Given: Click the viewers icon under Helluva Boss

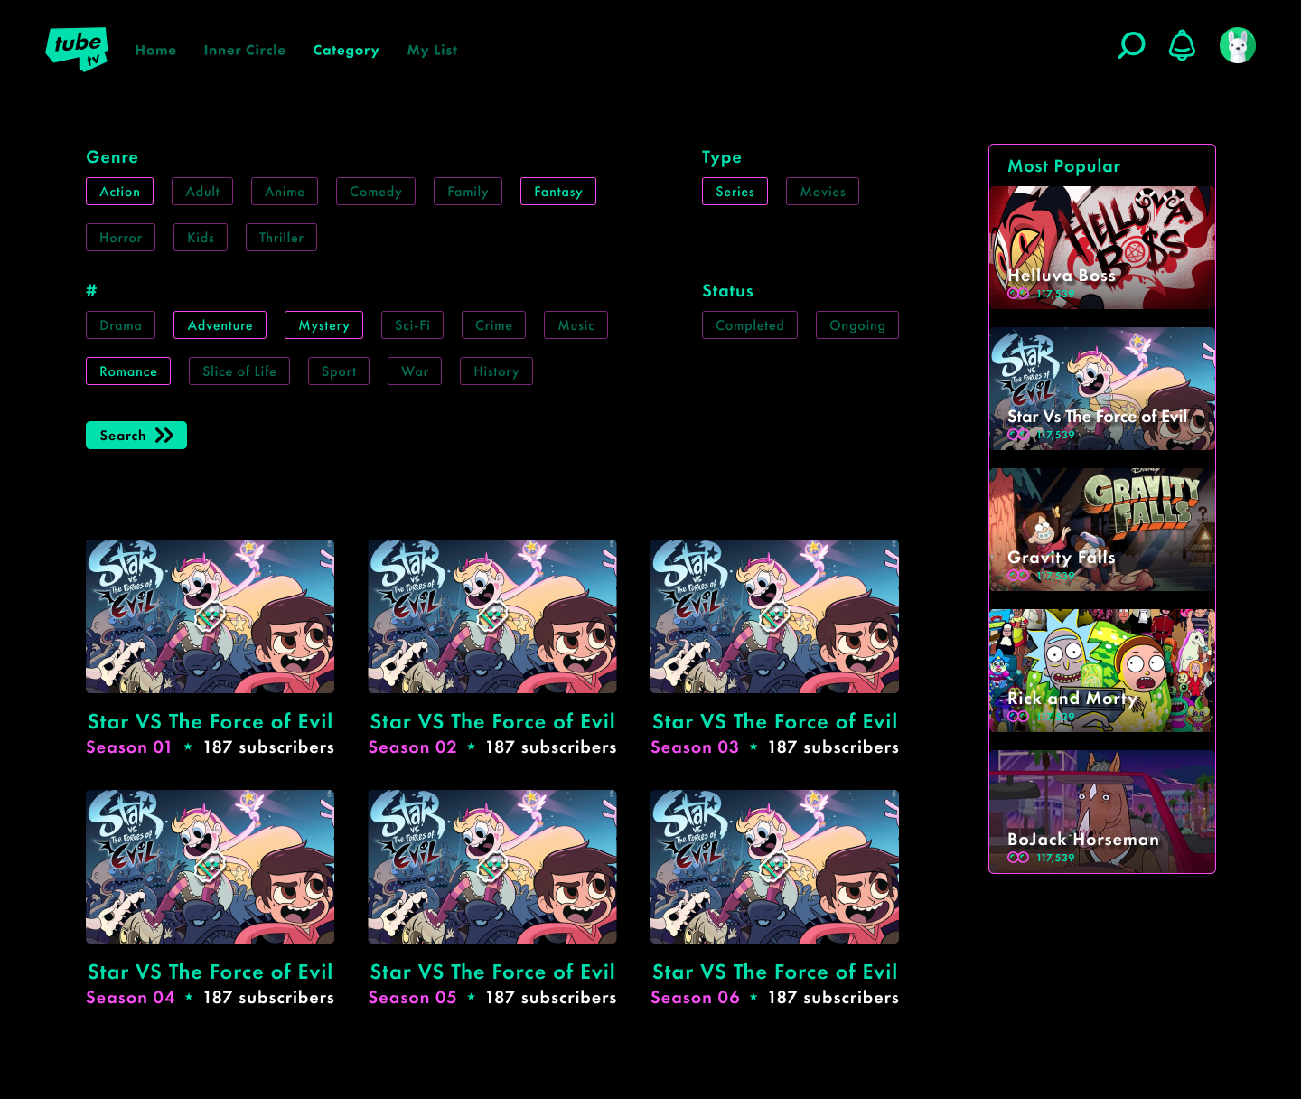Looking at the screenshot, I should click(x=1018, y=294).
